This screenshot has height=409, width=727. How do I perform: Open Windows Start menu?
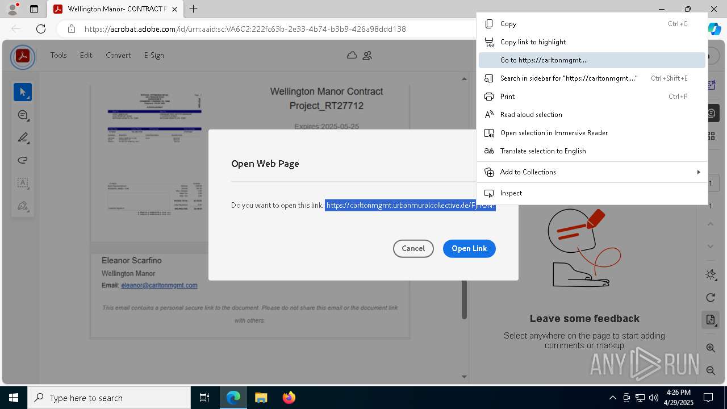click(14, 398)
